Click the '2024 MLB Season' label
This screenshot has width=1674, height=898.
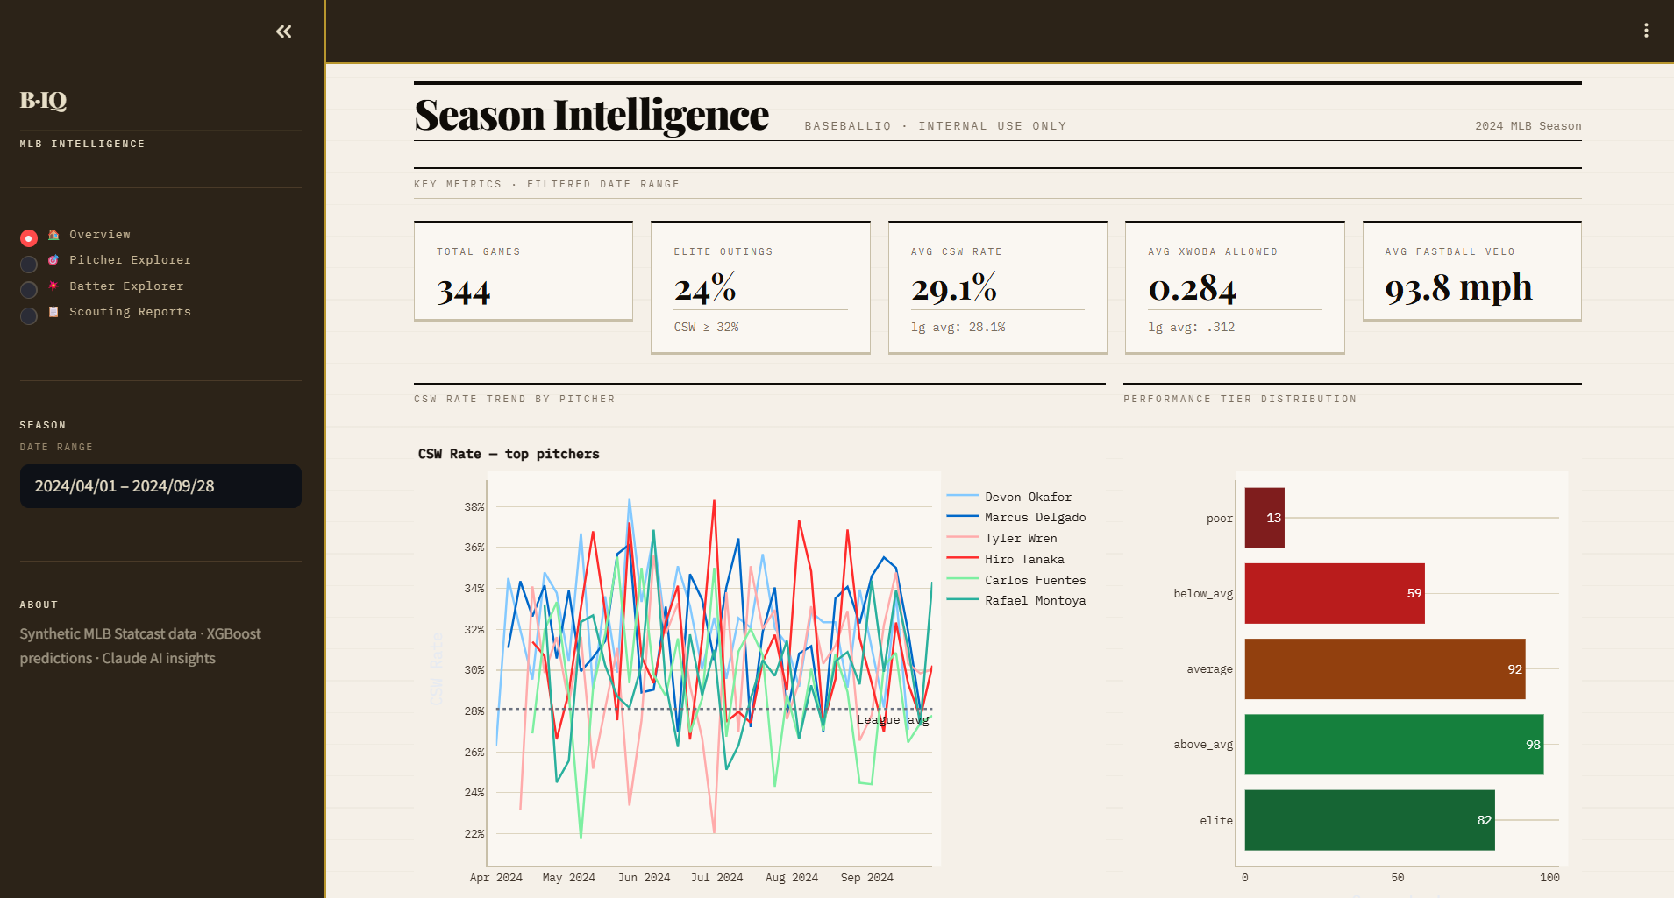(x=1528, y=126)
